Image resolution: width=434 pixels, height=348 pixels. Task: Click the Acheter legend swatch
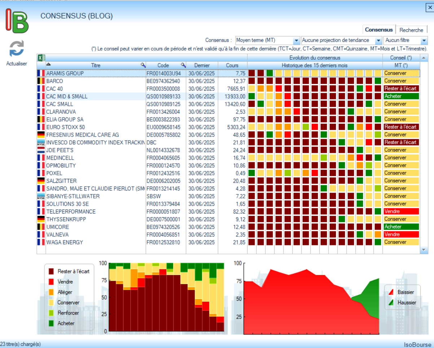point(51,323)
